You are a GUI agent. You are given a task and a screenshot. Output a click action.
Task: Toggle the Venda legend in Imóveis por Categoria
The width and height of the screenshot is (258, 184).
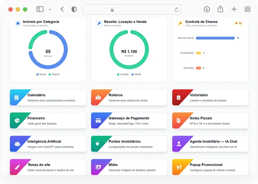pyautogui.click(x=41, y=74)
